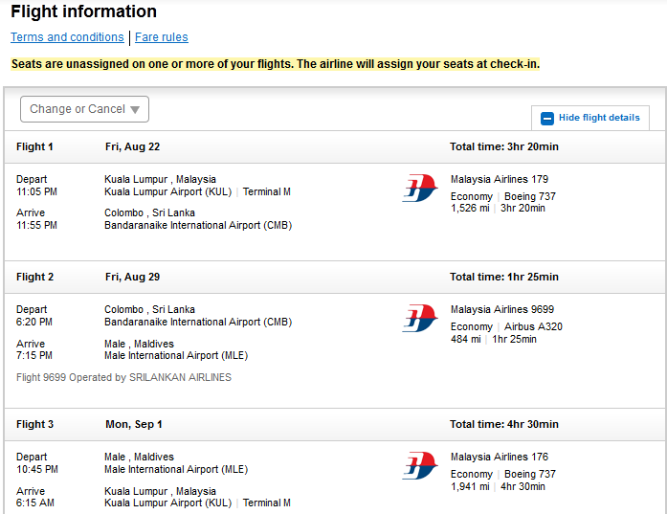Click the 6:20 PM departure time
The height and width of the screenshot is (514, 667).
[x=34, y=323]
